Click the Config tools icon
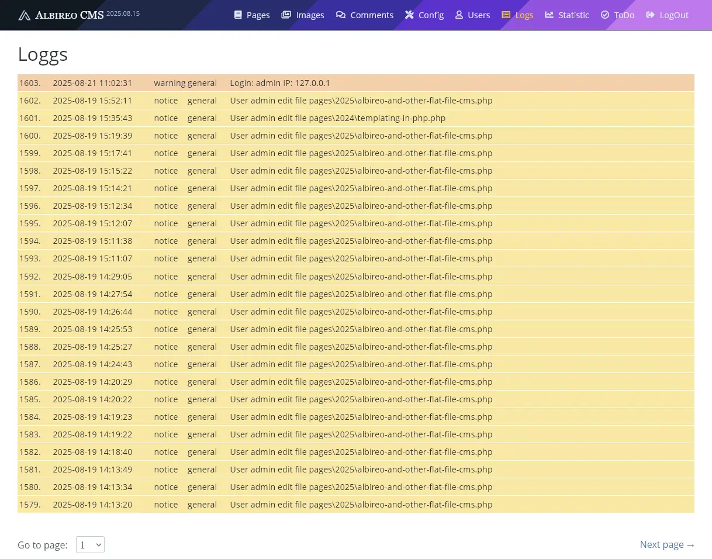The image size is (712, 559). [409, 15]
